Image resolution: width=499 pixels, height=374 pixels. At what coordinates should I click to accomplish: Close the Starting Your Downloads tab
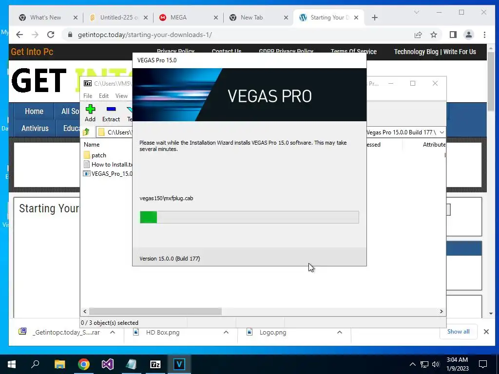[356, 18]
